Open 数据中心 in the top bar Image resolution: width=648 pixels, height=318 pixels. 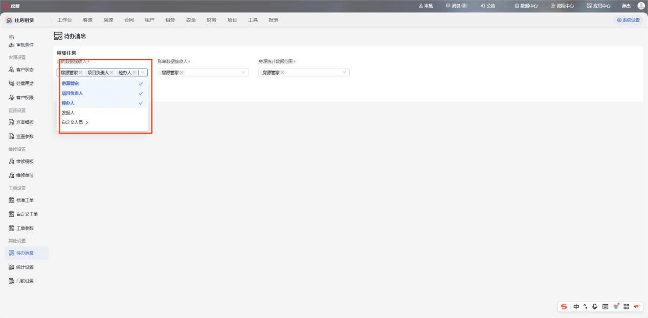tap(526, 6)
